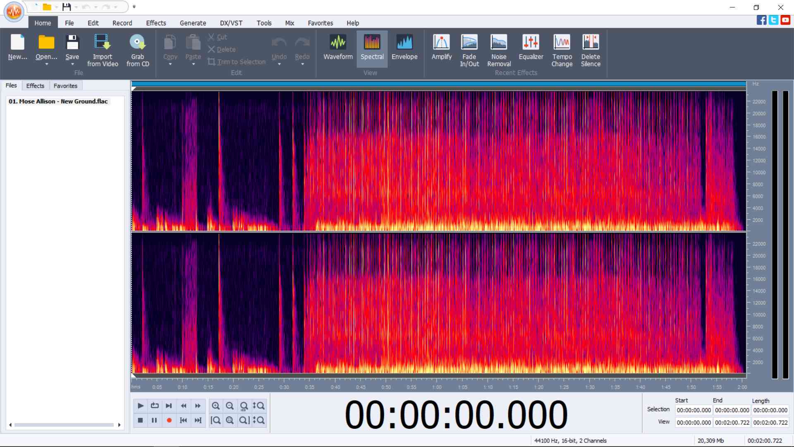794x447 pixels.
Task: Open the quick access toolbar customize dropdown
Action: (134, 7)
